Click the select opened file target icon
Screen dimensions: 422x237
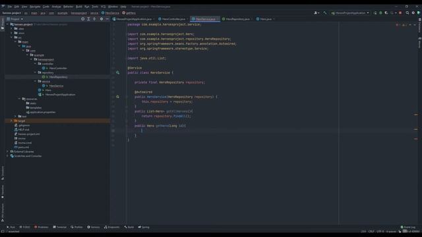point(82,19)
